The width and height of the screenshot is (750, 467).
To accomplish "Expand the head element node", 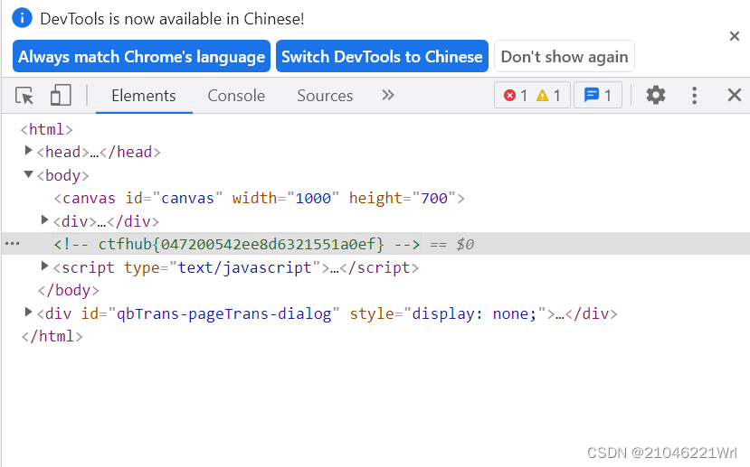I will pyautogui.click(x=28, y=151).
